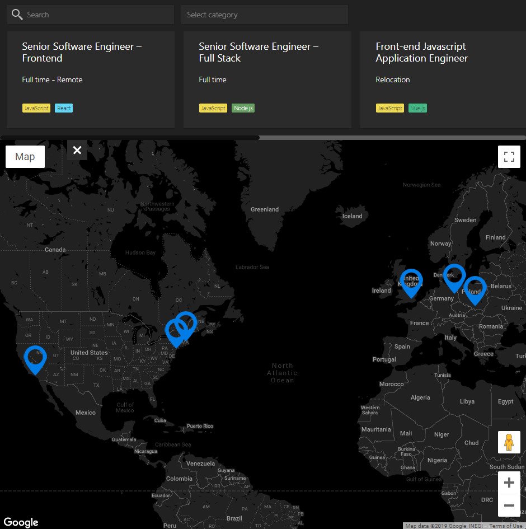Toggle the React tag filter
Screen dimensions: 526x529
click(x=63, y=107)
